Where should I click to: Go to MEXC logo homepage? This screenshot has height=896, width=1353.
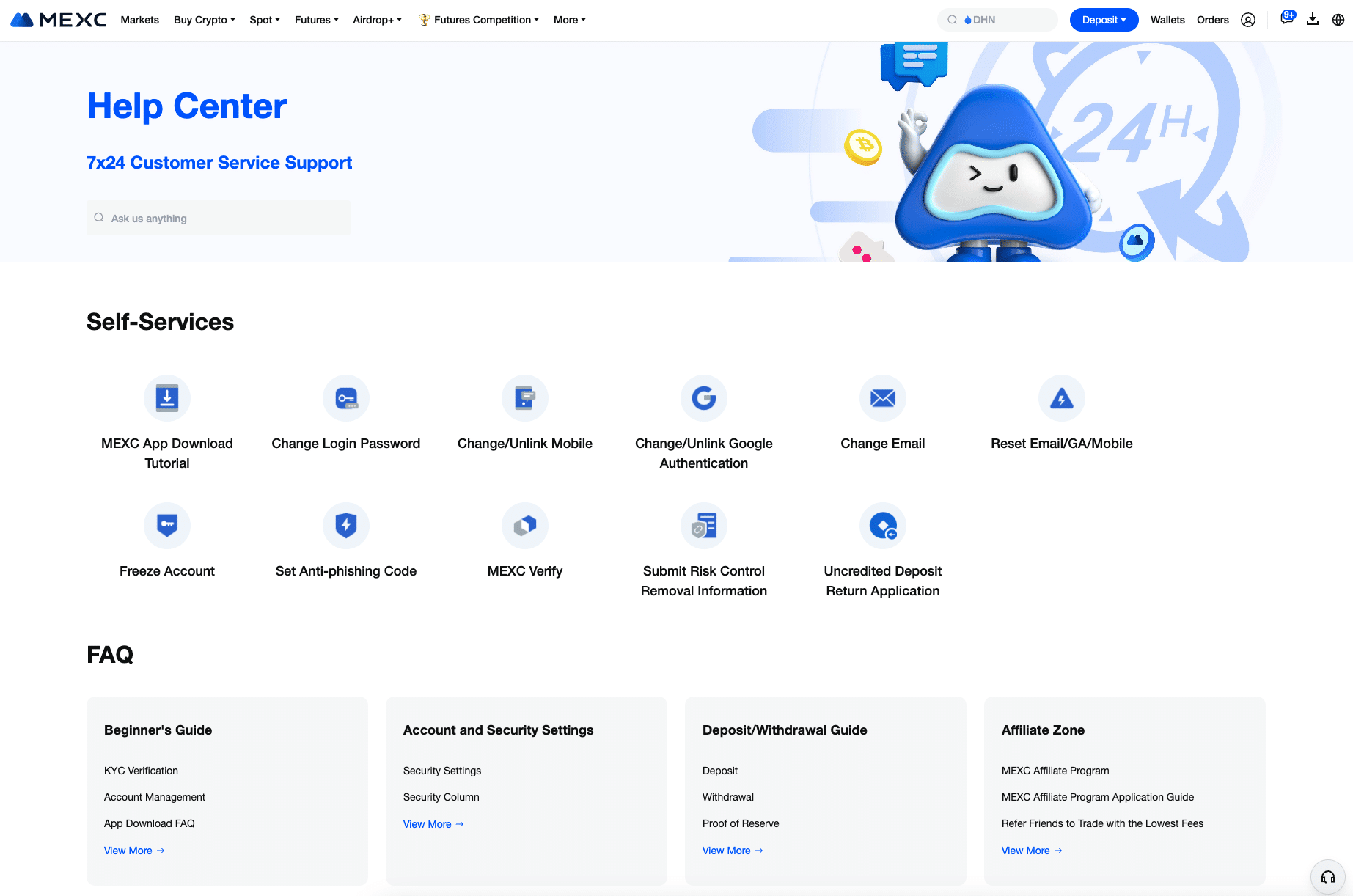59,20
